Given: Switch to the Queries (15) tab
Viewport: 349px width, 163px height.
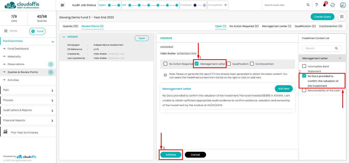Looking at the screenshot, I should [x=70, y=26].
